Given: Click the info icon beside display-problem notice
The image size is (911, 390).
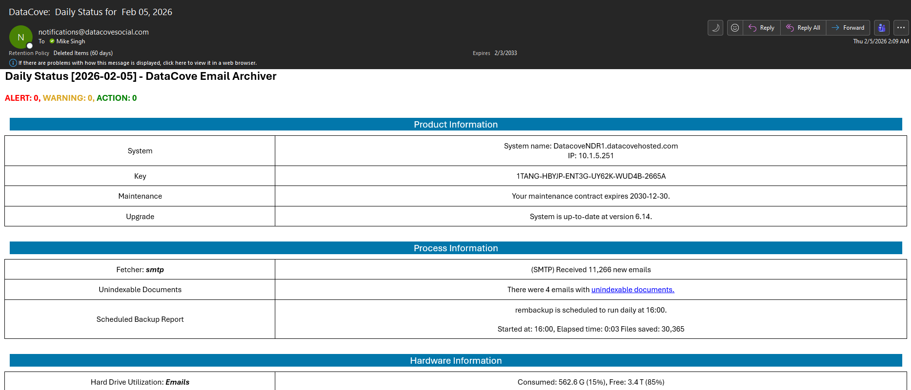Looking at the screenshot, I should click(13, 63).
